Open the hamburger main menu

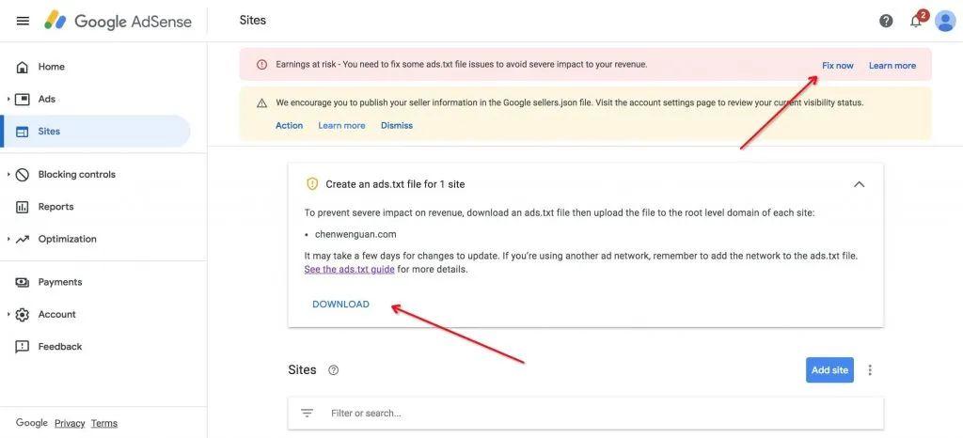tap(23, 21)
